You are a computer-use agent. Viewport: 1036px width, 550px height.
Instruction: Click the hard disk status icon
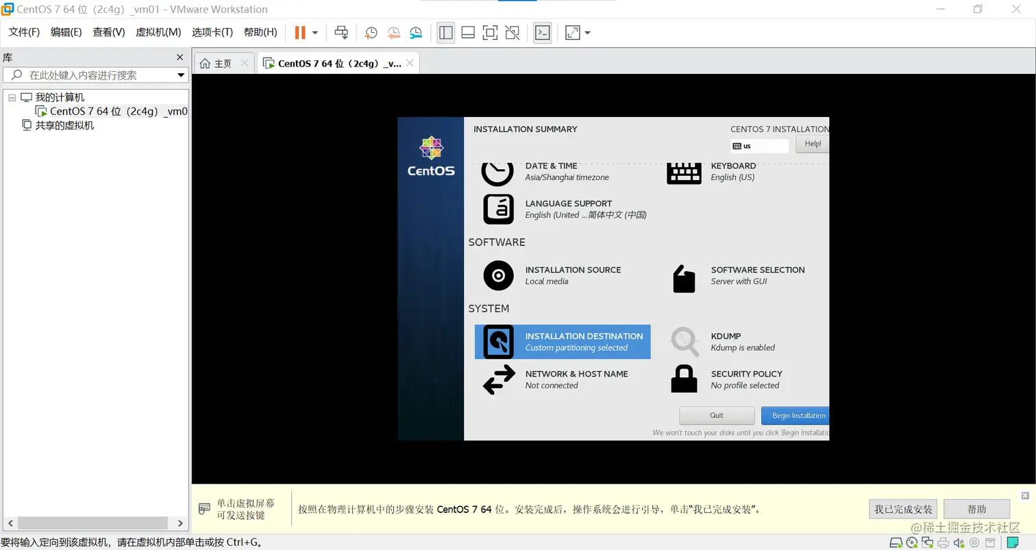click(x=896, y=542)
